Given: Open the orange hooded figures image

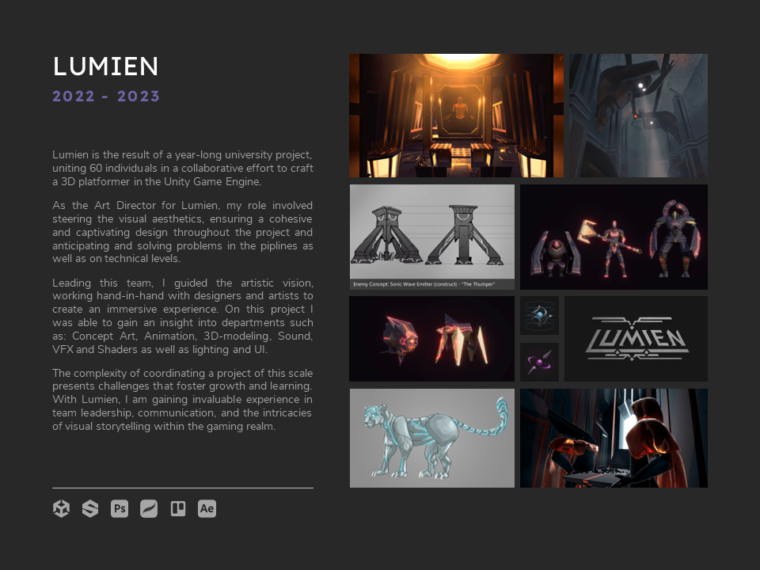Looking at the screenshot, I should pyautogui.click(x=614, y=438).
